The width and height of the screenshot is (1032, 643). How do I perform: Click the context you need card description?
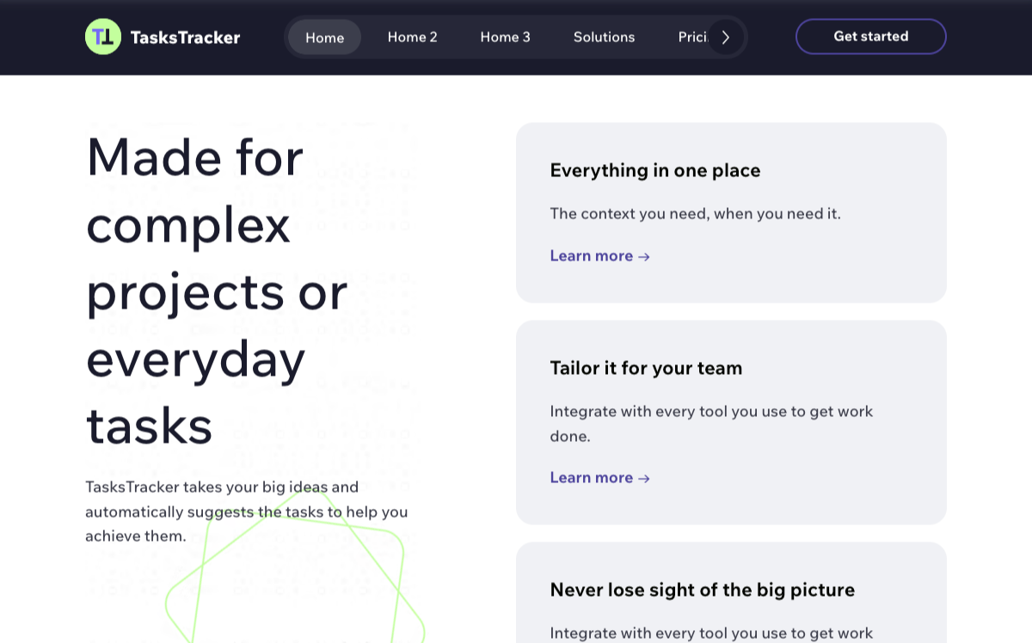point(696,213)
